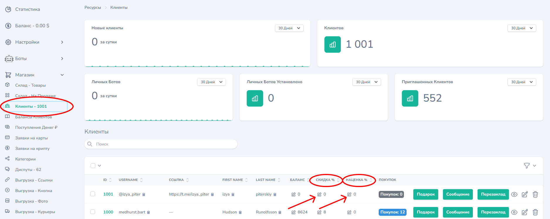Image resolution: width=550 pixels, height=219 pixels.
Task: Open 30 Дней dropdown in Приглашенных Клиентов card
Action: pos(522,82)
